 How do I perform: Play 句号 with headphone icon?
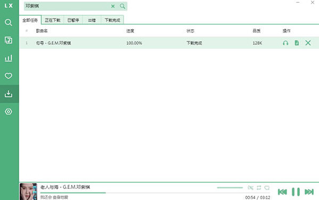(285, 43)
